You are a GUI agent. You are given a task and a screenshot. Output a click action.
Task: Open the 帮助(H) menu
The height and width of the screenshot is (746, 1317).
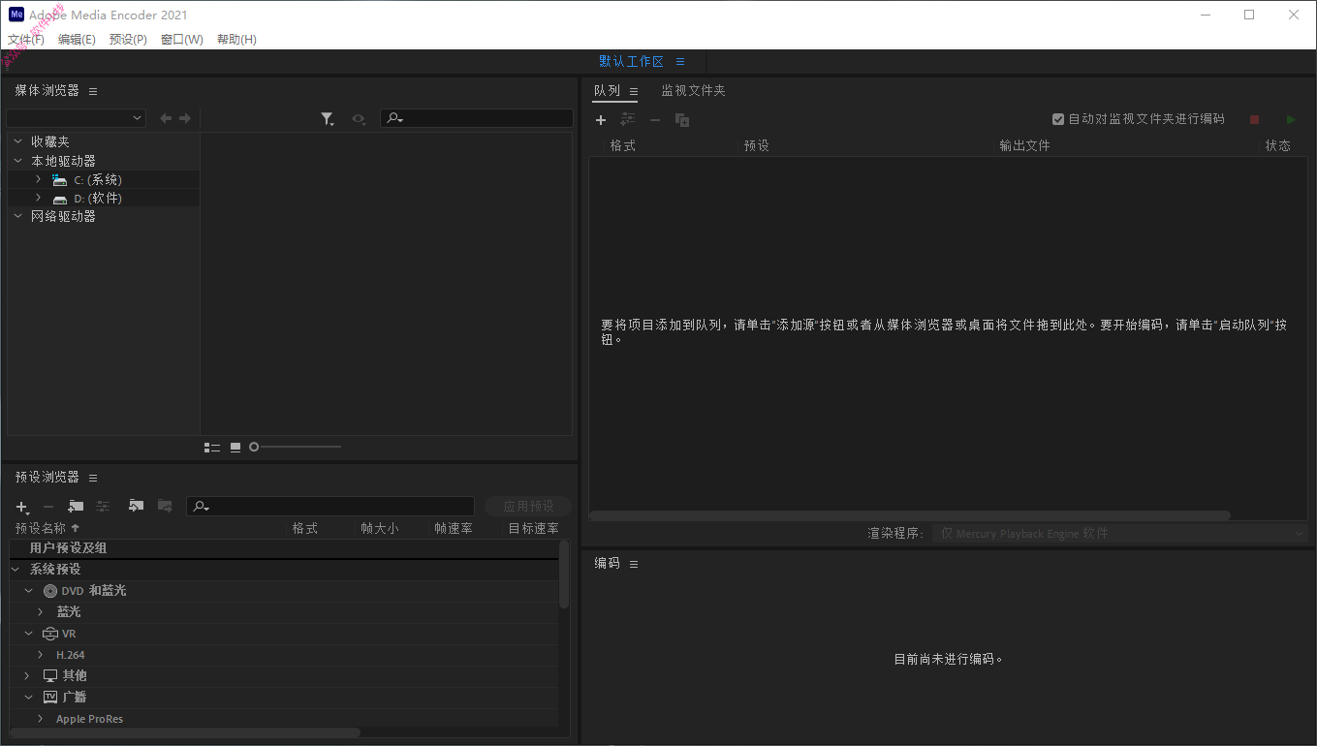pyautogui.click(x=236, y=40)
